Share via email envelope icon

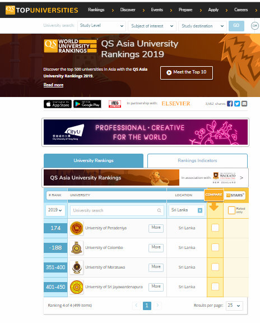244,104
